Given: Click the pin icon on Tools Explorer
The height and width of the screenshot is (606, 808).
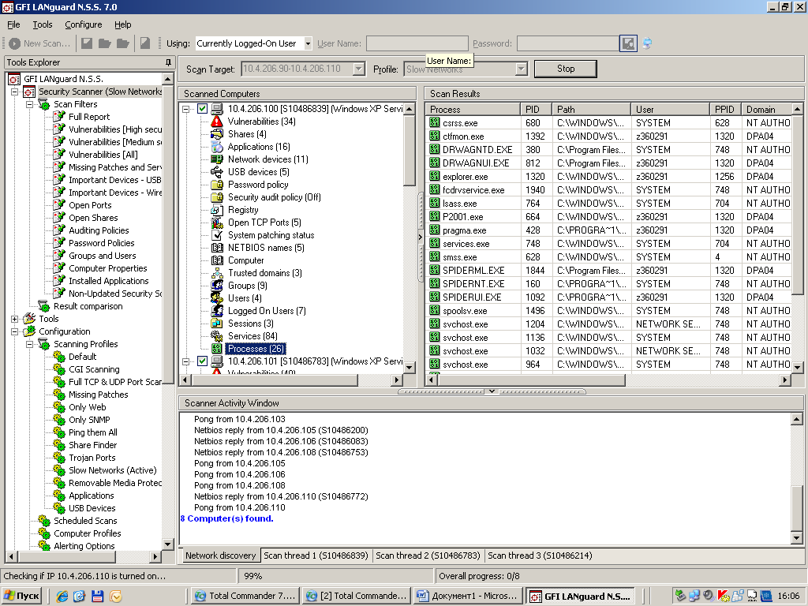Looking at the screenshot, I should (168, 62).
